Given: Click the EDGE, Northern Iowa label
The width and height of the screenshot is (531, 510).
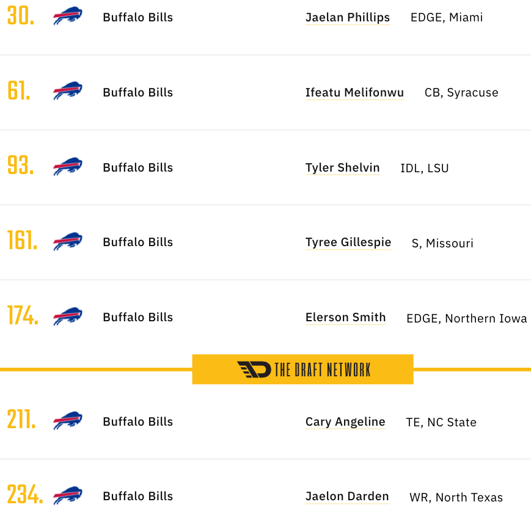Looking at the screenshot, I should pyautogui.click(x=467, y=318).
